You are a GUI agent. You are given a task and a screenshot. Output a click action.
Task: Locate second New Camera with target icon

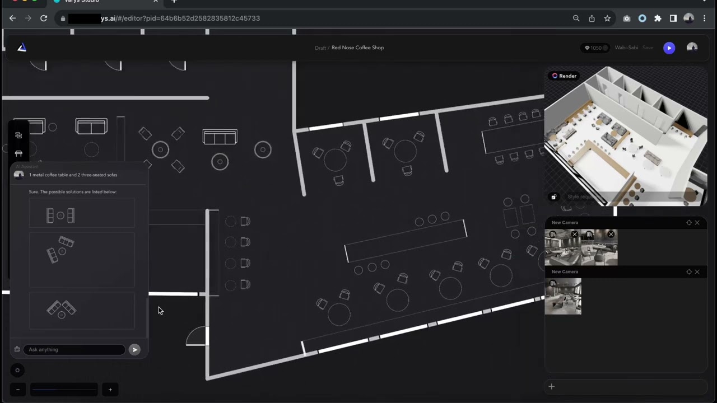point(689,272)
